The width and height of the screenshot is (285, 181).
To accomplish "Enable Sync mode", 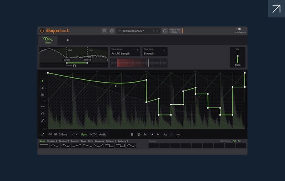I will coord(84,134).
